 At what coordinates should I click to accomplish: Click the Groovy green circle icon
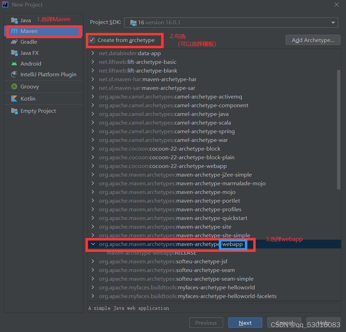click(x=14, y=87)
